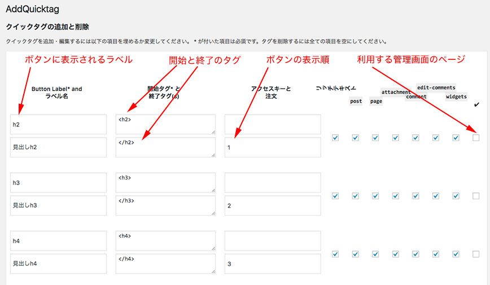Screen dimensions: 490x285
Task: Click the 'comment' column header label
Action: pos(416,97)
